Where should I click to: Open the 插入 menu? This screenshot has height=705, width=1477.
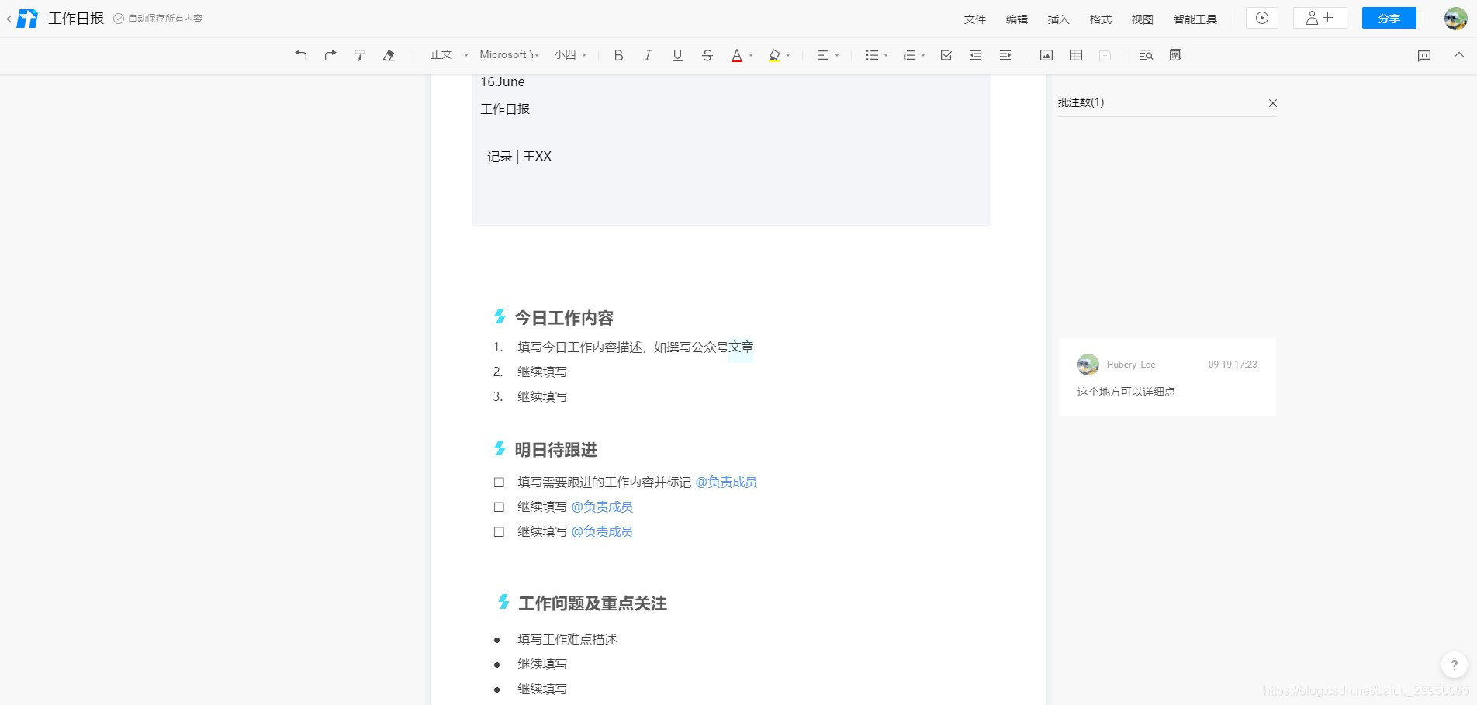tap(1059, 19)
